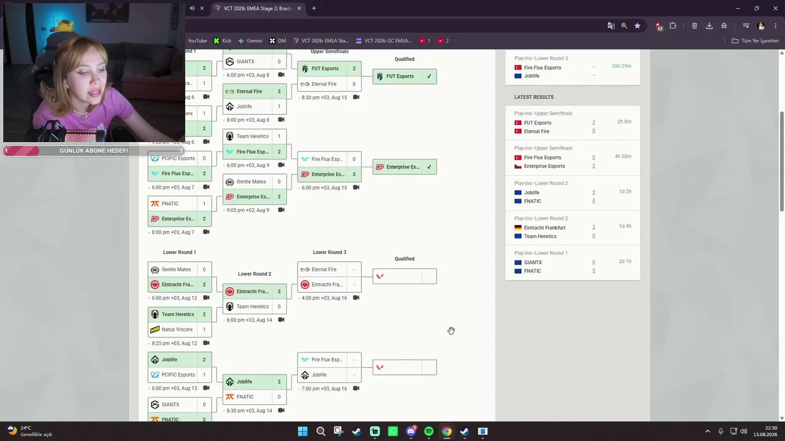Viewport: 785px width, 441px height.
Task: Open the Kick bookmark
Action: (223, 41)
